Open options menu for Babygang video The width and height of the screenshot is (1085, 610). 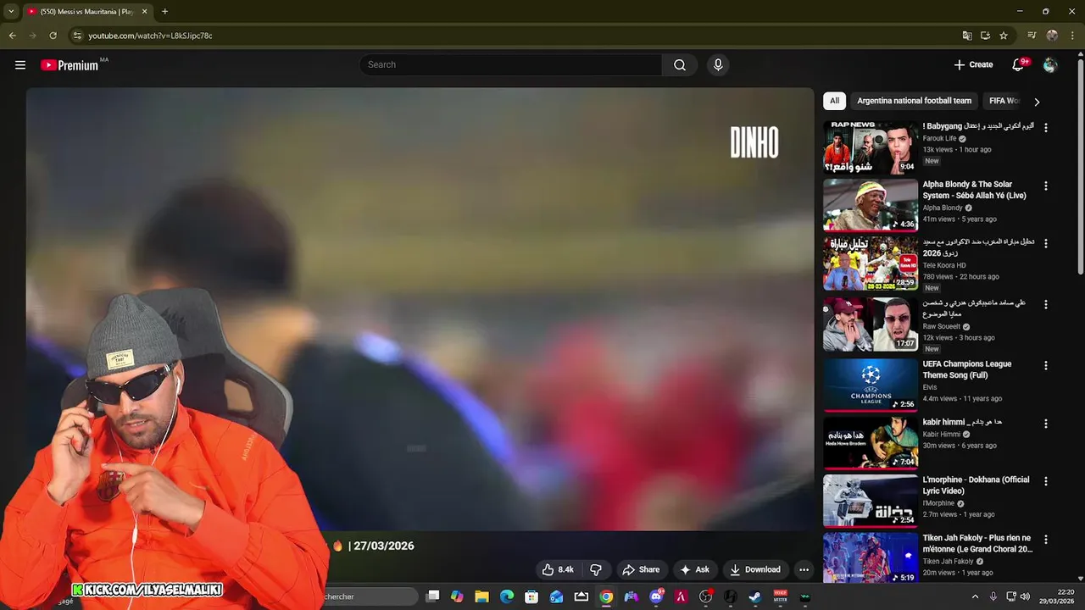(x=1045, y=127)
